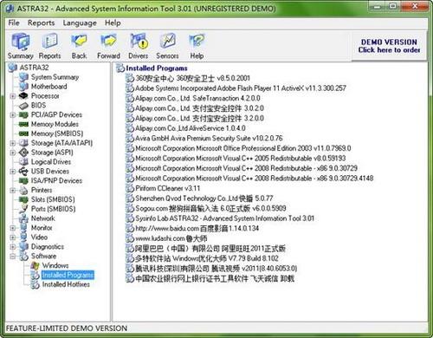Expand the Video node
The image size is (433, 338).
[13, 237]
